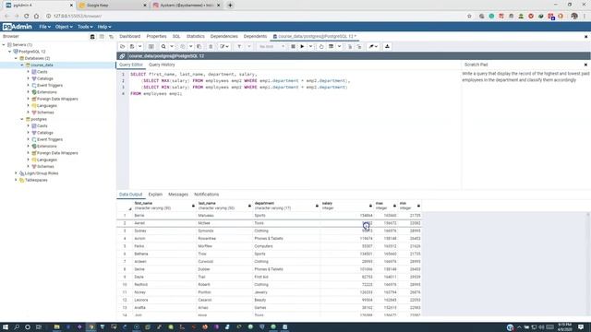
Task: Click the Save File toolbar icon
Action: click(131, 47)
